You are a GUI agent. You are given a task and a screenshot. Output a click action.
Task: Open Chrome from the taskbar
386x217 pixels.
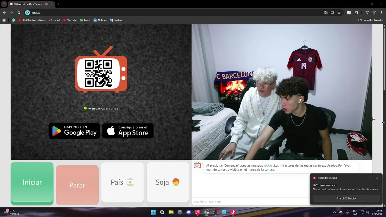207,212
